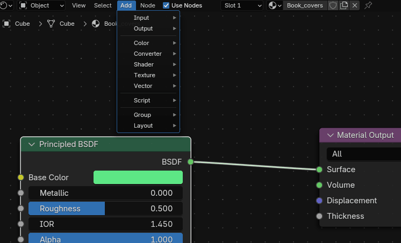Toggle the Use Nodes checkbox
Screen dimensions: 401x243
pos(166,5)
